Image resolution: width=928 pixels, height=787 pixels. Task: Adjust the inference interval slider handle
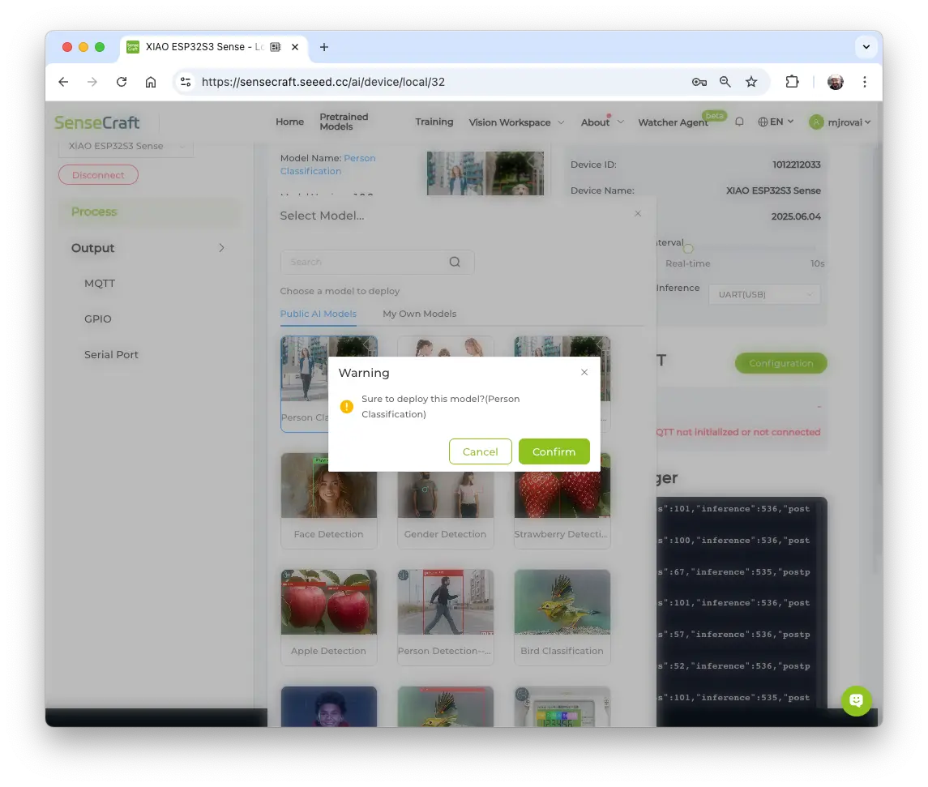688,249
